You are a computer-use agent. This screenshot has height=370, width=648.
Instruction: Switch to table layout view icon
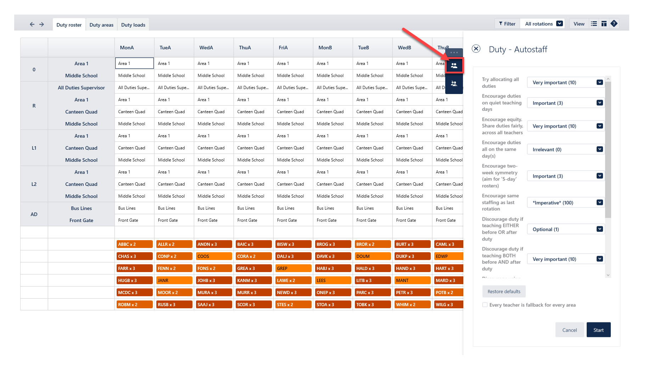click(x=604, y=24)
